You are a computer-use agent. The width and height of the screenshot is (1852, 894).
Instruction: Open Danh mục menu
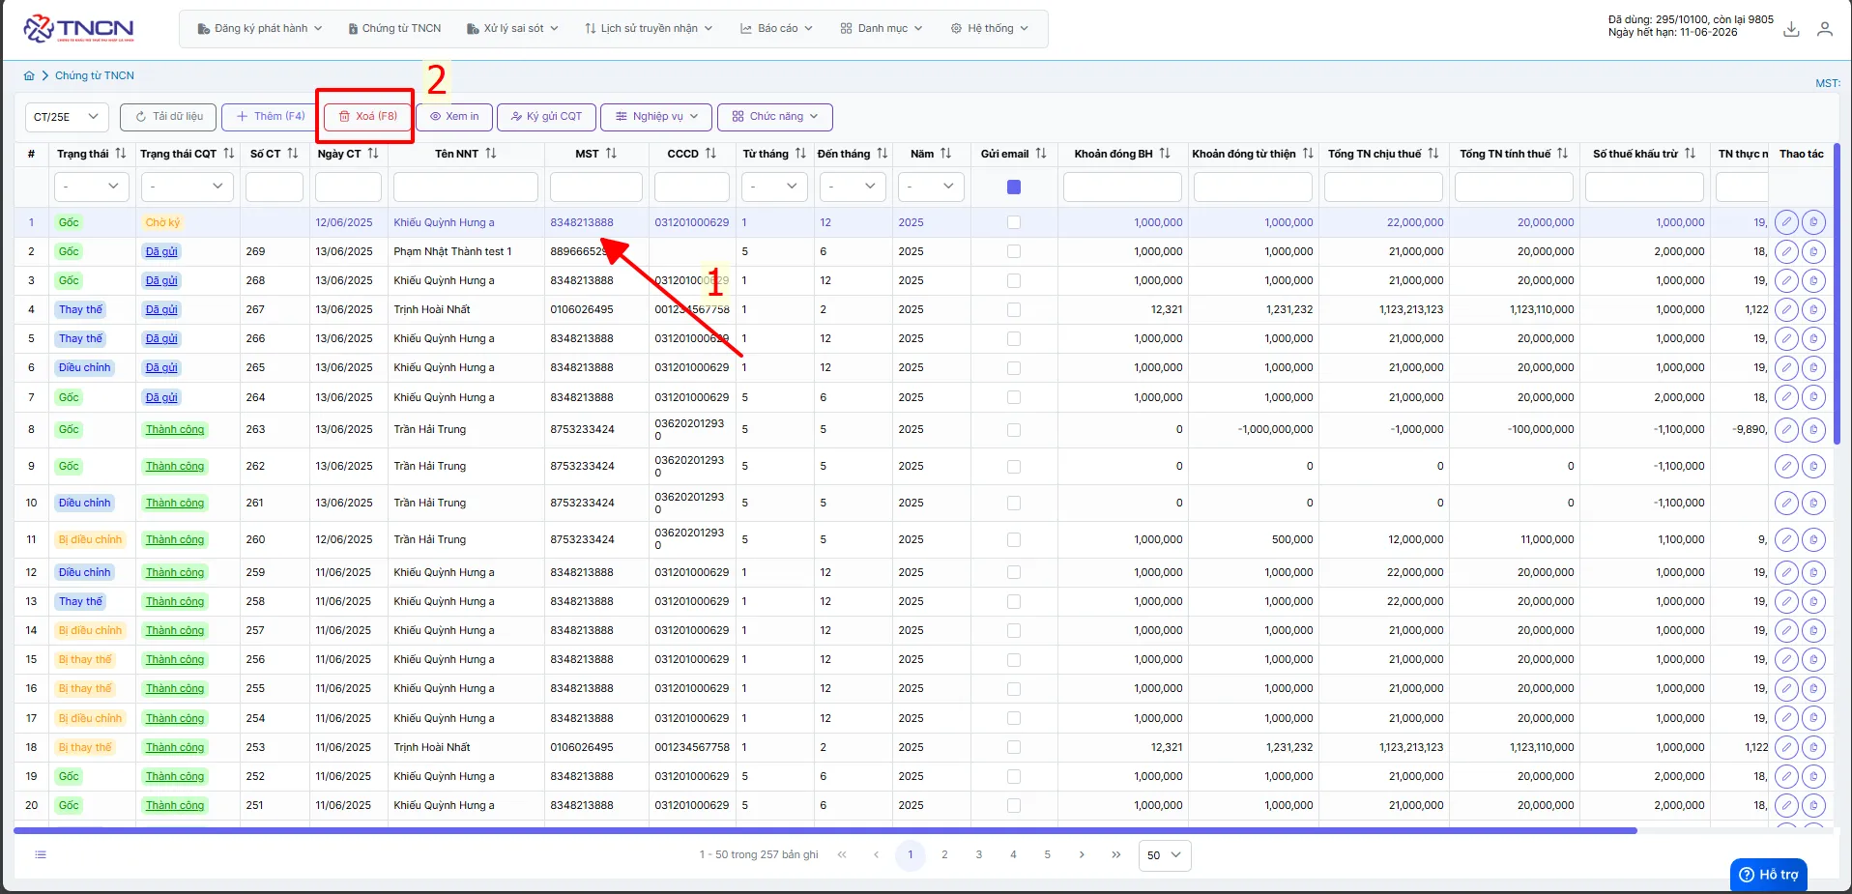pyautogui.click(x=882, y=29)
